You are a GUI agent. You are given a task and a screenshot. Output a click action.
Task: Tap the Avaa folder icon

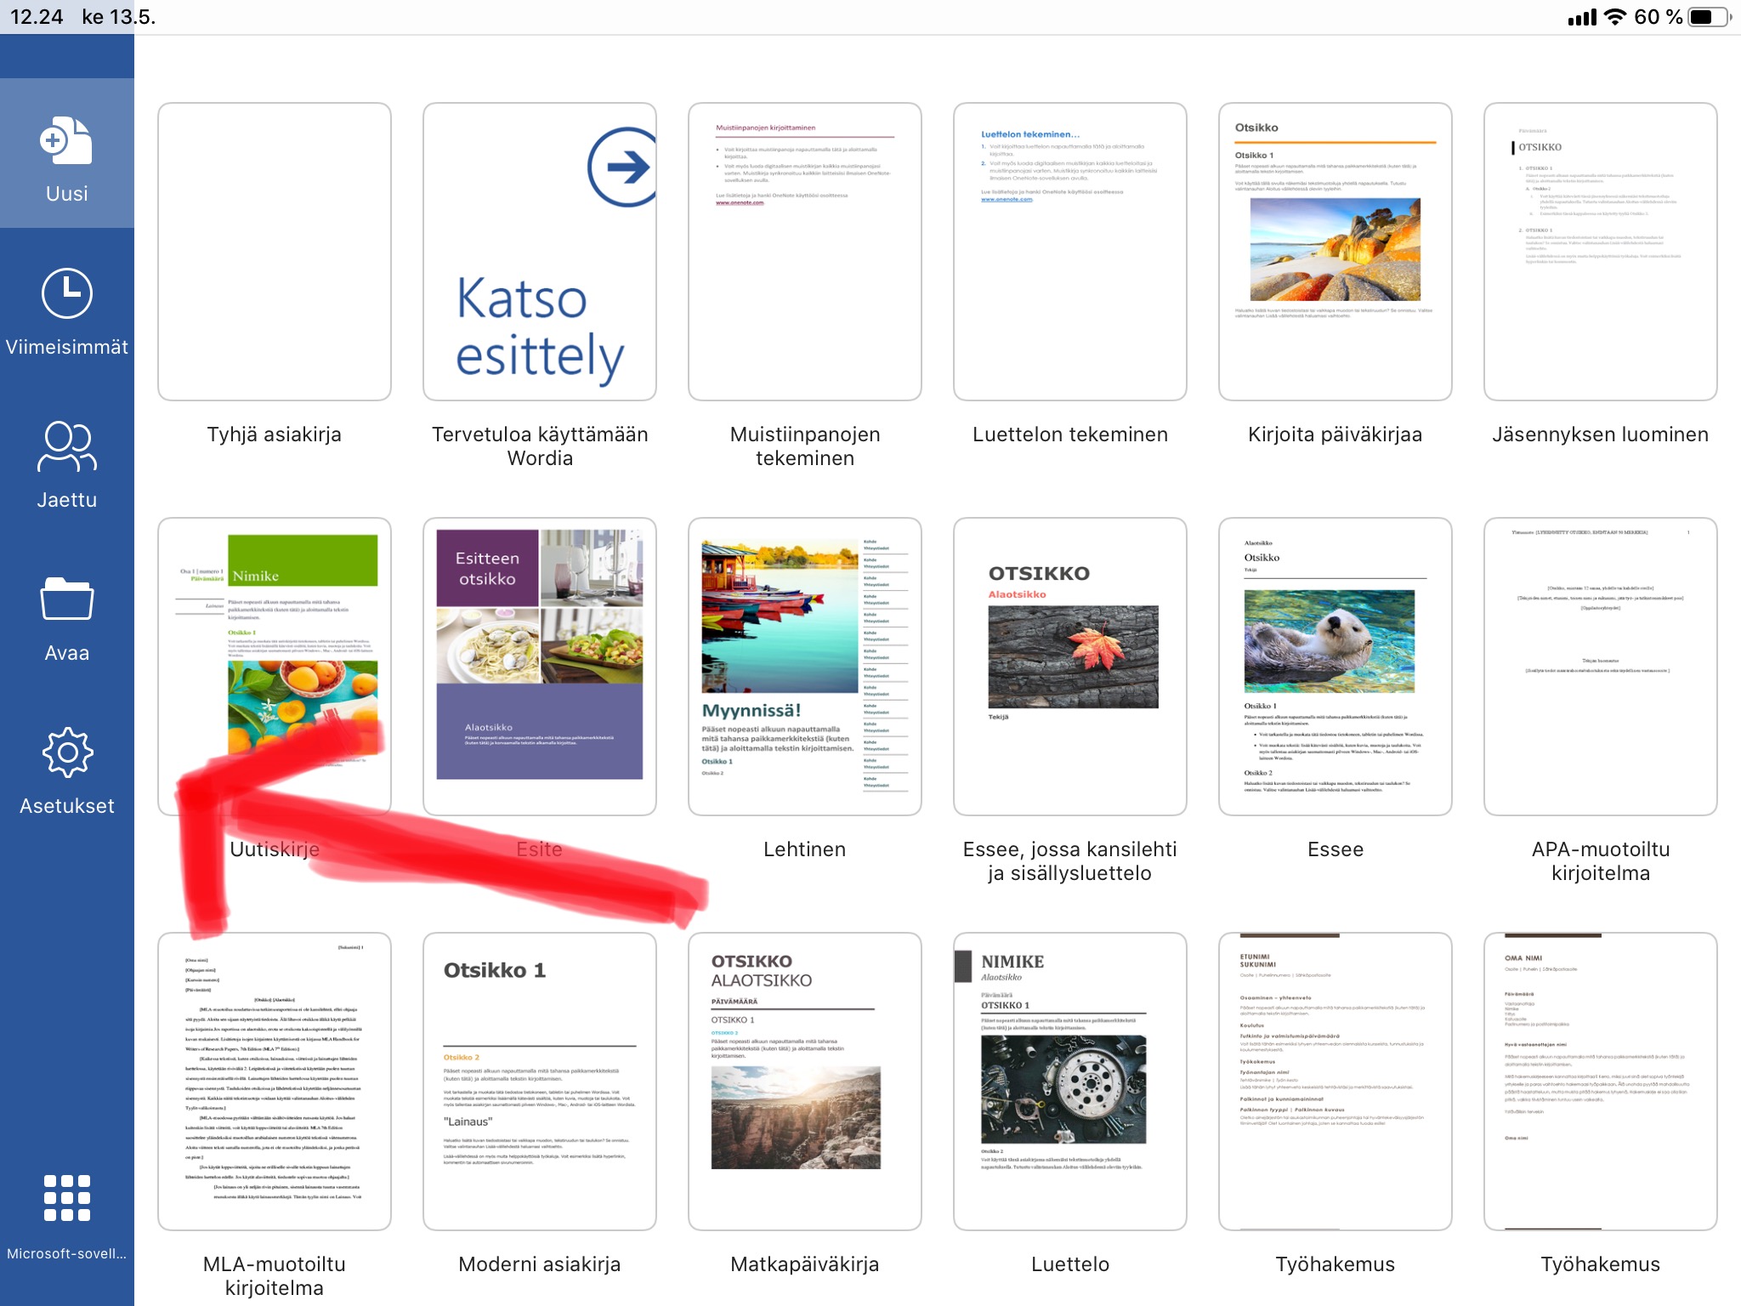[x=66, y=599]
